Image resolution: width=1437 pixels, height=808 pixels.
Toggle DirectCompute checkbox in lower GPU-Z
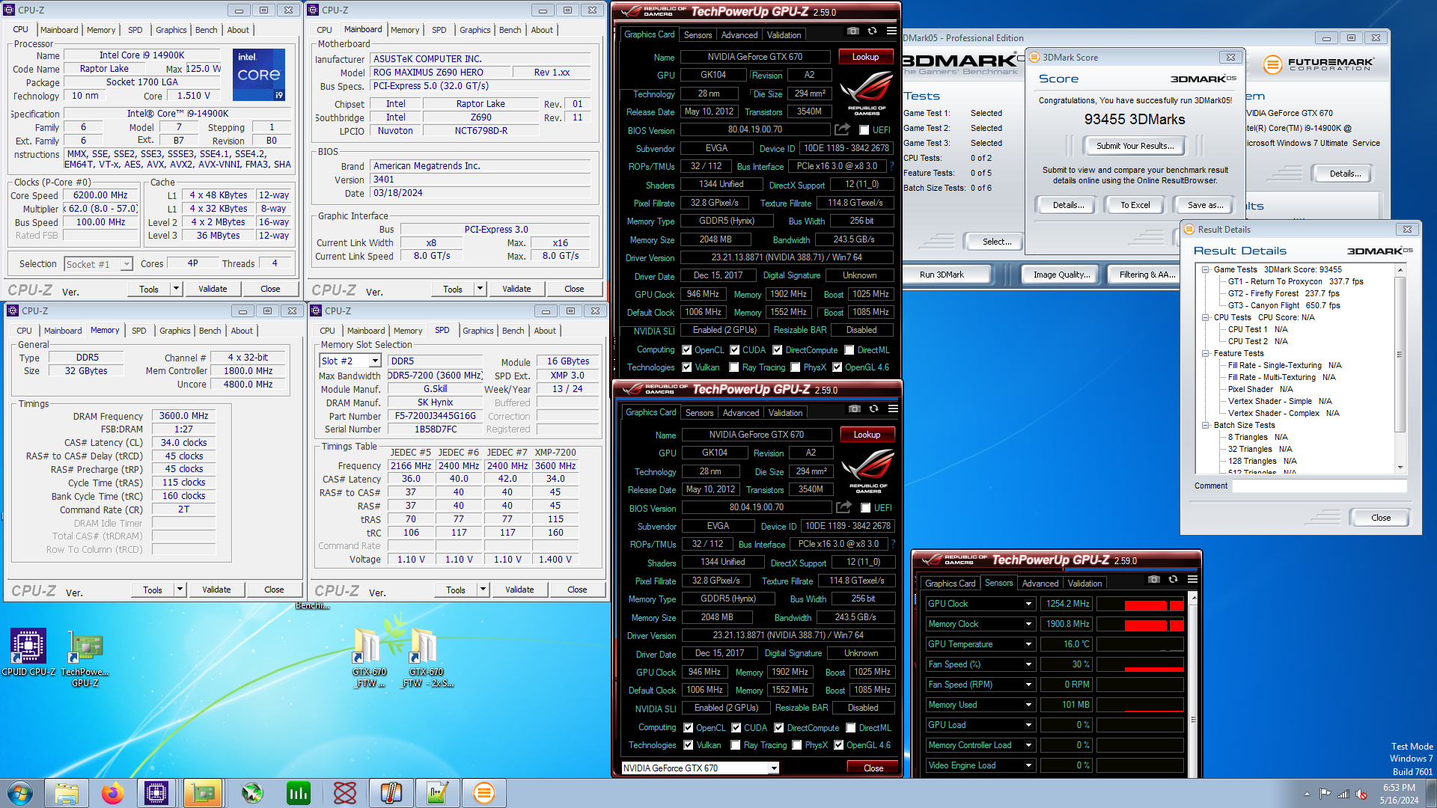[x=779, y=727]
